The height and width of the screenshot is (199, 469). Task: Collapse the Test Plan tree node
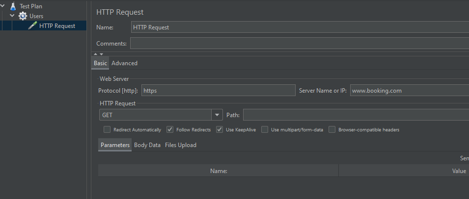click(x=3, y=6)
